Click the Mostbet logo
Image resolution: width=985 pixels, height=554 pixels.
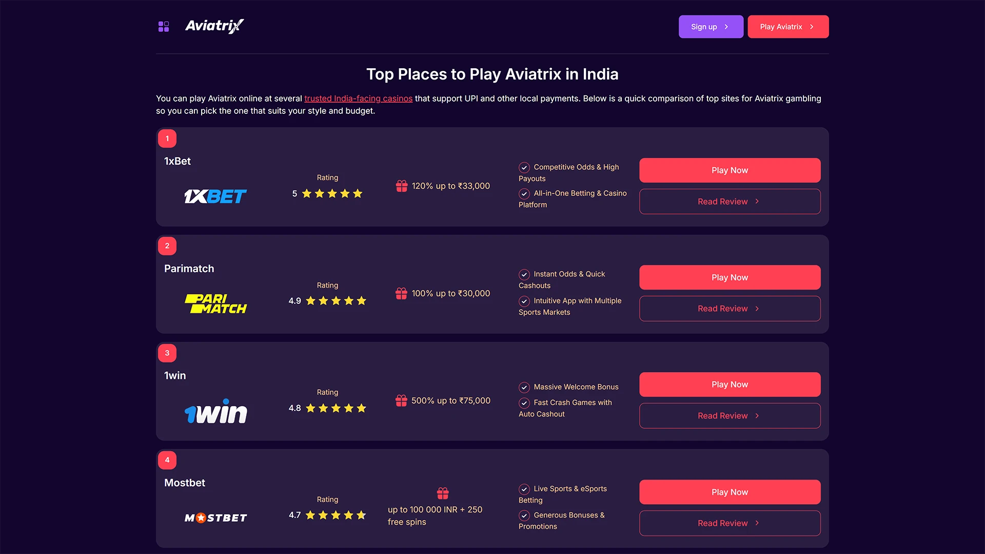215,518
